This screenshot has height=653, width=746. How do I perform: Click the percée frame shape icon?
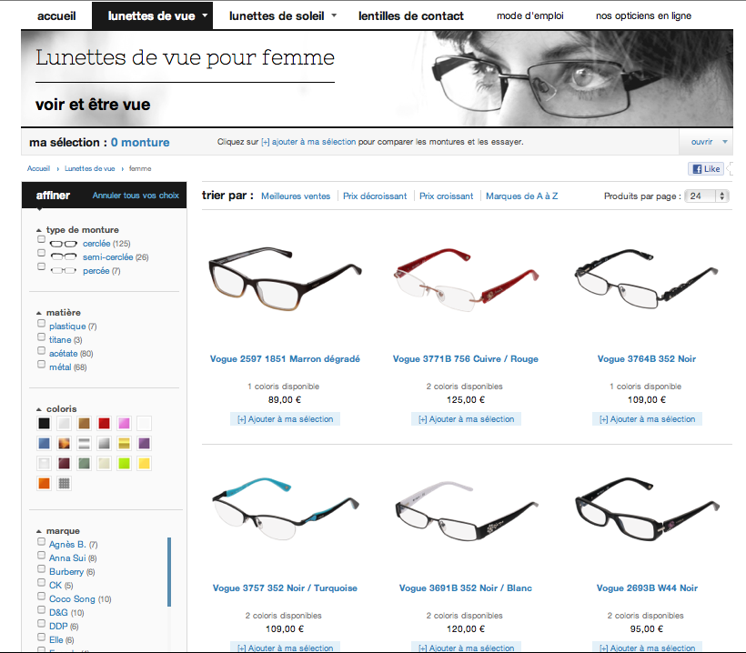pyautogui.click(x=64, y=271)
